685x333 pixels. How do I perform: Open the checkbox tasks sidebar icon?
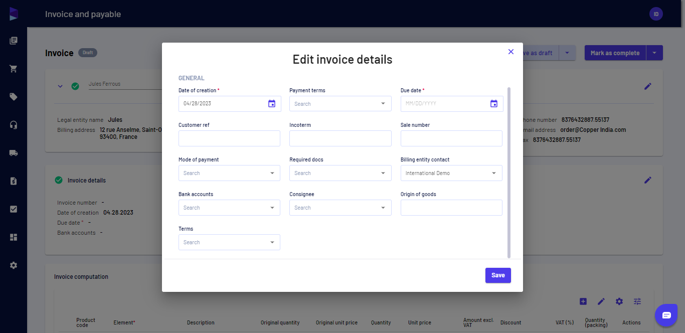(x=14, y=209)
